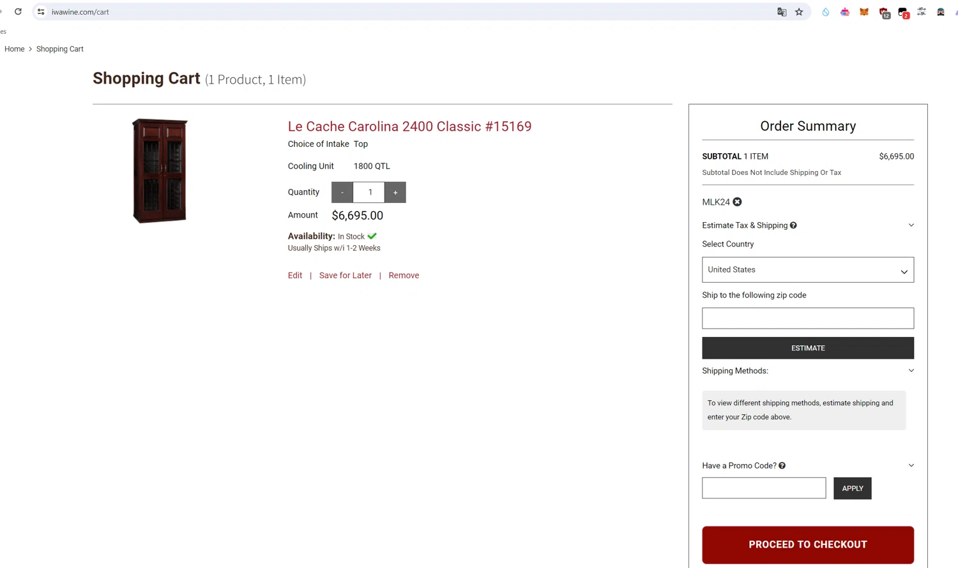
Task: Reload the page with the refresh icon
Action: coord(18,11)
